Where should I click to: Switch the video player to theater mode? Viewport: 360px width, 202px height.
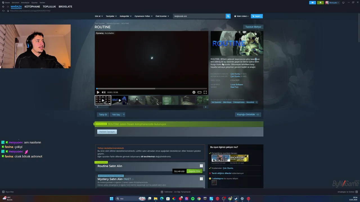tap(199, 92)
